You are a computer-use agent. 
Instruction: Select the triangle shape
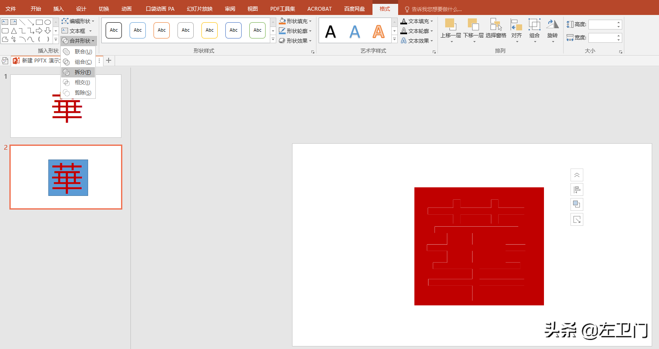click(14, 30)
